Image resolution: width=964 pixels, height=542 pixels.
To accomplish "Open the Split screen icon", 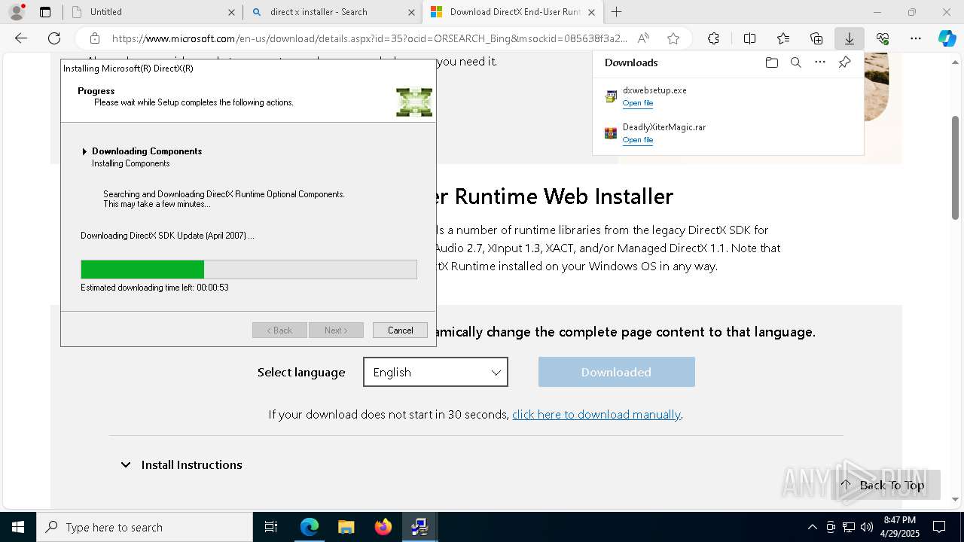I will tap(749, 38).
